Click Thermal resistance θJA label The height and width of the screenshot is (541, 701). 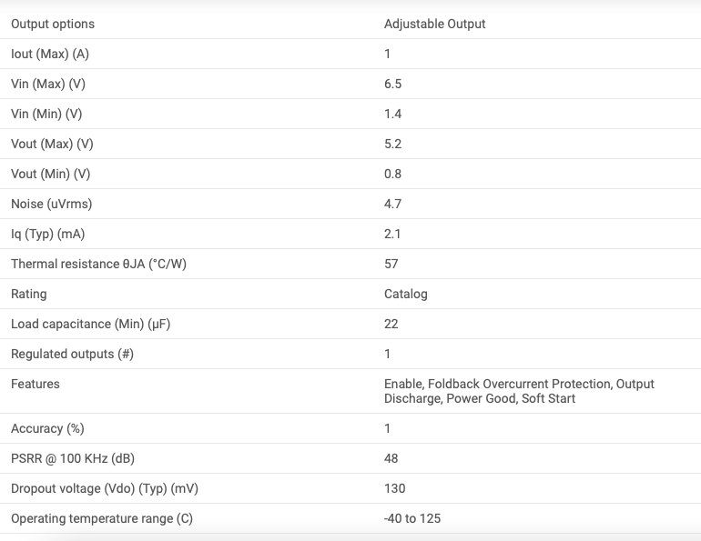tap(99, 264)
